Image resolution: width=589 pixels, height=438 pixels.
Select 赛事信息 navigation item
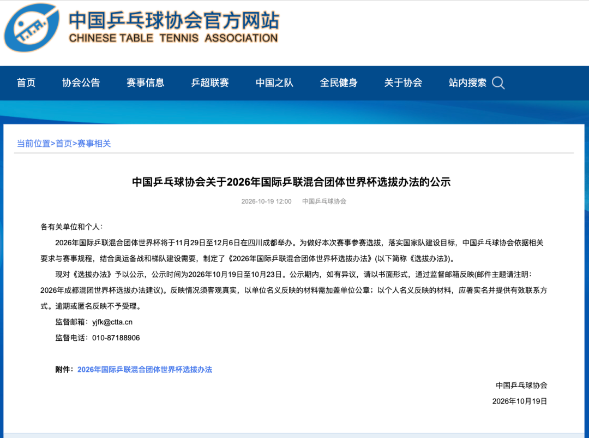(146, 83)
